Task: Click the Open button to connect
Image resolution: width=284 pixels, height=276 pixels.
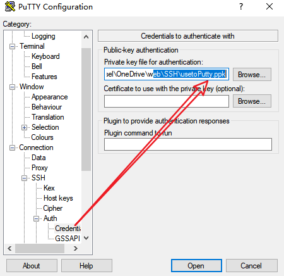Action: pos(196,265)
